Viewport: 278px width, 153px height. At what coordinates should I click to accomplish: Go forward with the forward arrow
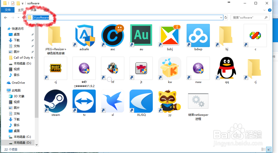click(13, 17)
